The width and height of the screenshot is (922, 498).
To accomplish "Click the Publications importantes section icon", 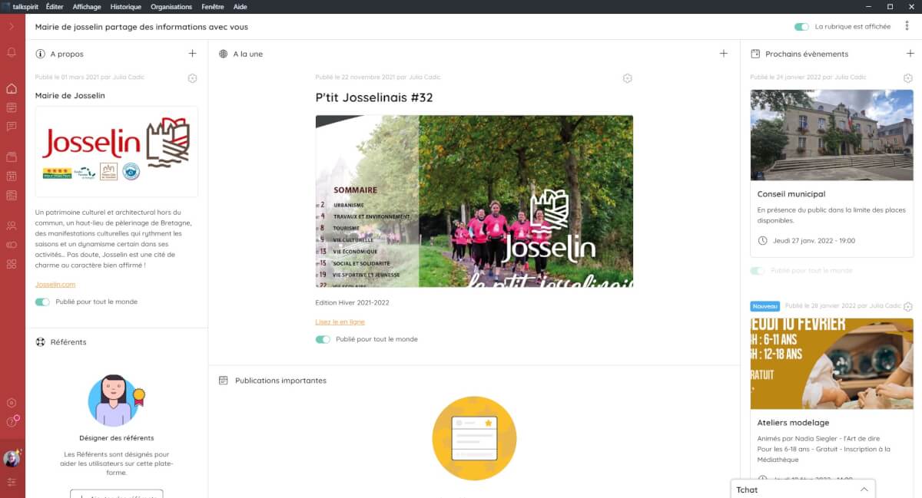I will (224, 381).
